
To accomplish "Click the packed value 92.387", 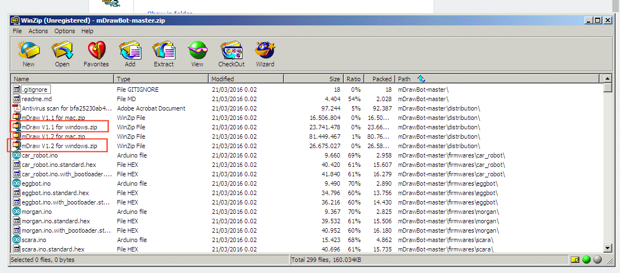I will coord(382,108).
